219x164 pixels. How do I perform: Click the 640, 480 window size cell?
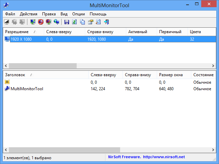(x=166, y=89)
